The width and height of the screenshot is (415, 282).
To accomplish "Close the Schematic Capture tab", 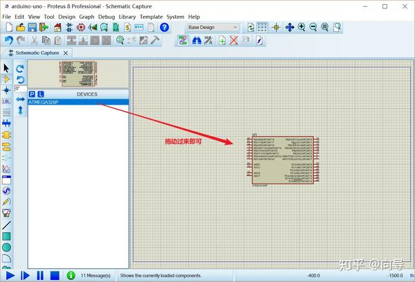I will [66, 53].
